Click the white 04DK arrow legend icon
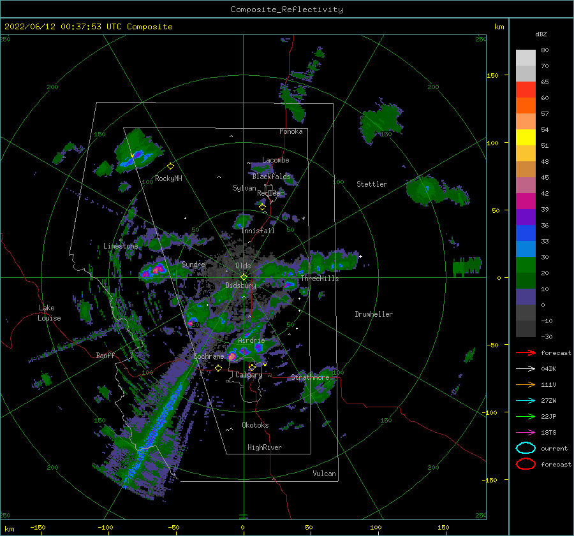Viewport: 574px width, 536px height. (526, 369)
